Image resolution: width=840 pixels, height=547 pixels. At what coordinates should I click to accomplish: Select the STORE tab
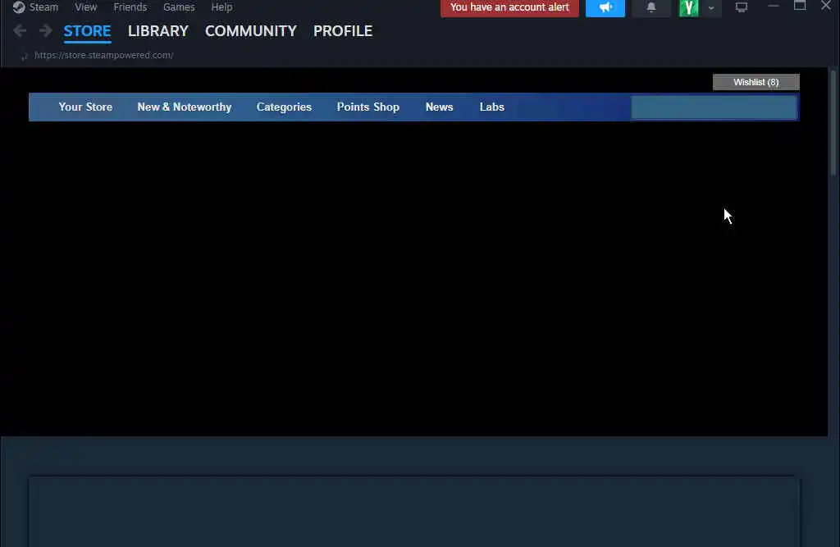(x=87, y=31)
